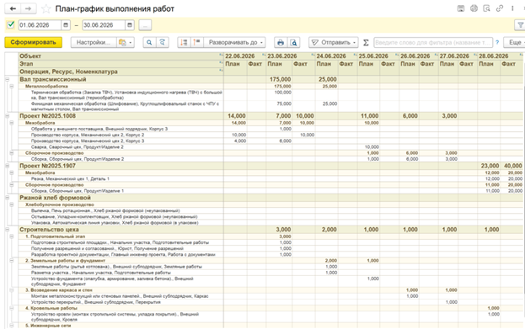Open the Еще menu

516,42
